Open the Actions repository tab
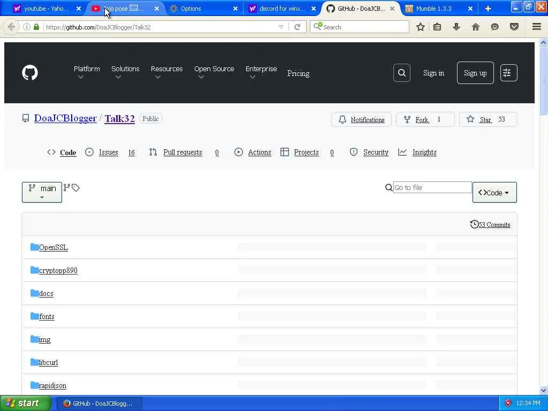Screen dimensions: 548x411 pyautogui.click(x=260, y=153)
